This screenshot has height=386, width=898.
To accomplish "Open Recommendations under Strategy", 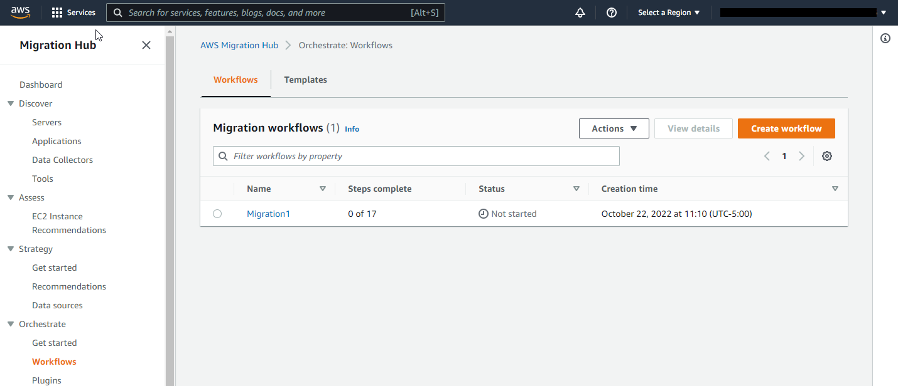I will [69, 286].
